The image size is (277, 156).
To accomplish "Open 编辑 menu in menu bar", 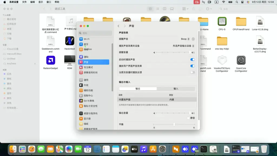I will click(32, 2).
